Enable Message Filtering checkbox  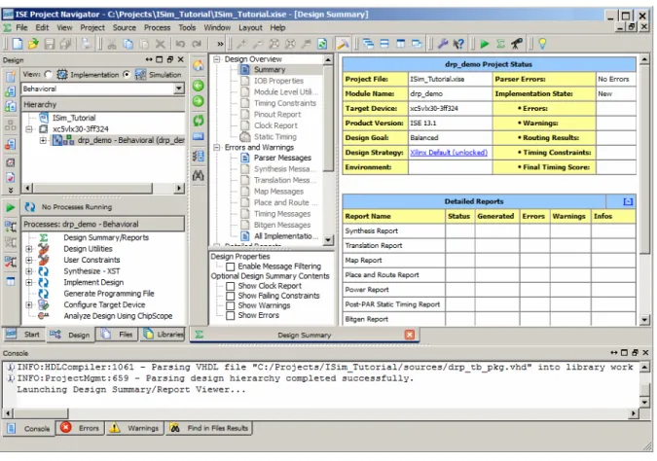(230, 266)
